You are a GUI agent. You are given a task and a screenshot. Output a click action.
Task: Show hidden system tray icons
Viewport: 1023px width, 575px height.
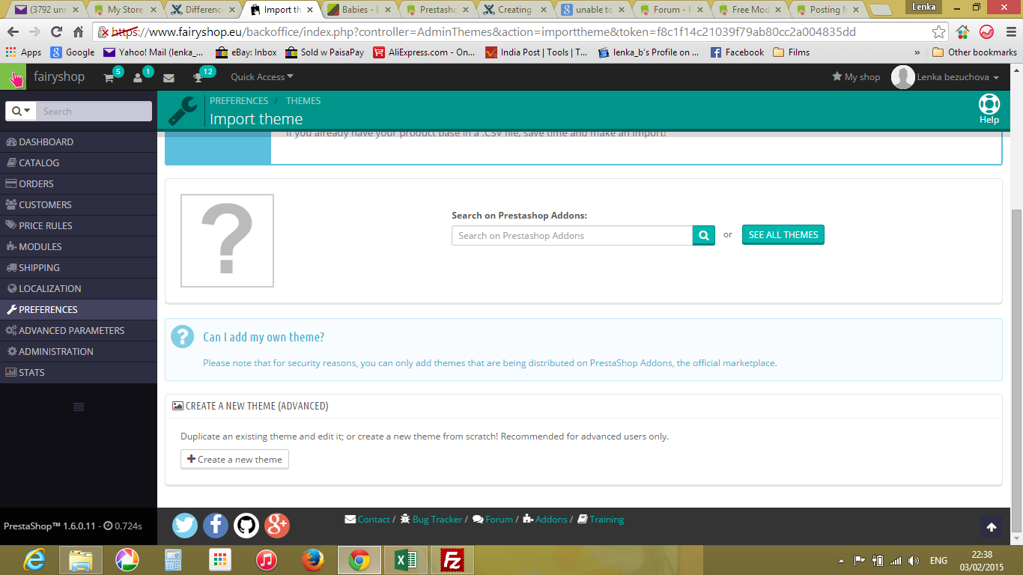click(x=840, y=560)
